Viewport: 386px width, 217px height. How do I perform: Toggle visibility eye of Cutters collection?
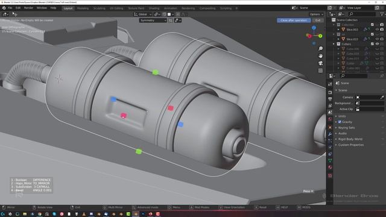pyautogui.click(x=377, y=44)
